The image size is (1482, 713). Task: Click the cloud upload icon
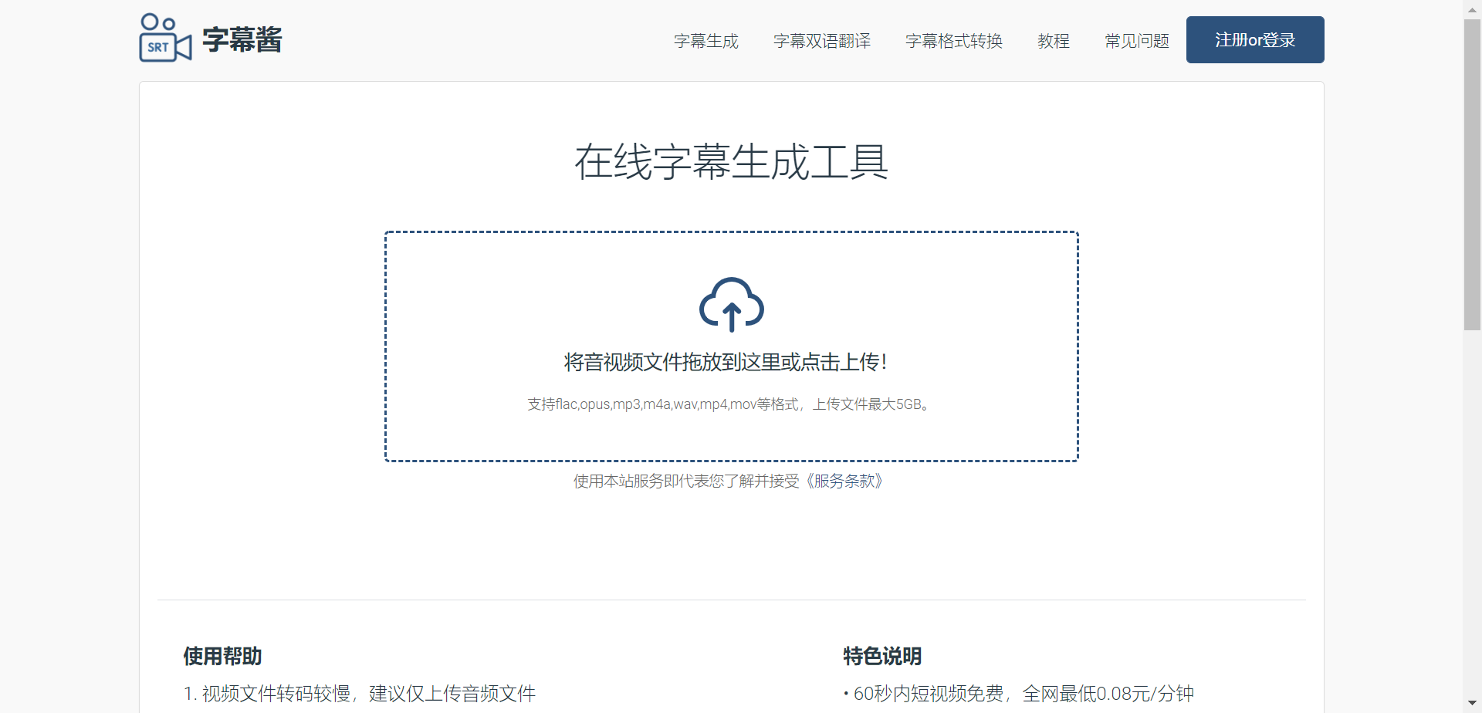[x=732, y=304]
